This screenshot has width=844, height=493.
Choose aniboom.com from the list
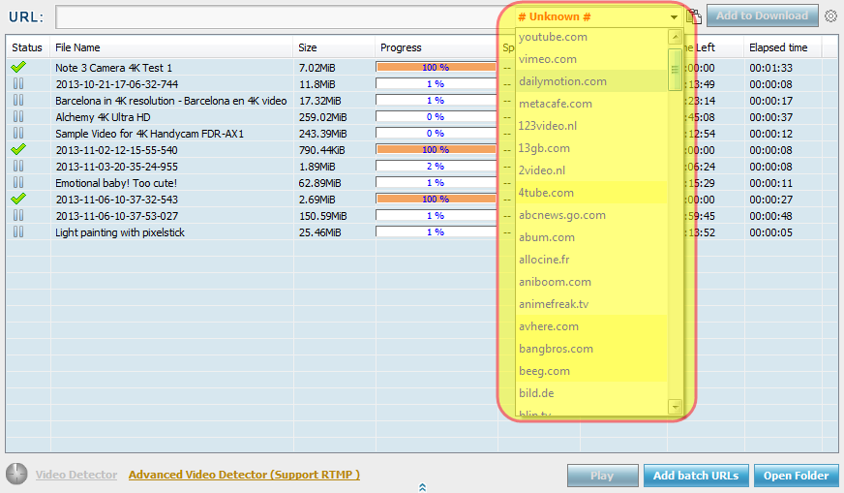tap(591, 282)
